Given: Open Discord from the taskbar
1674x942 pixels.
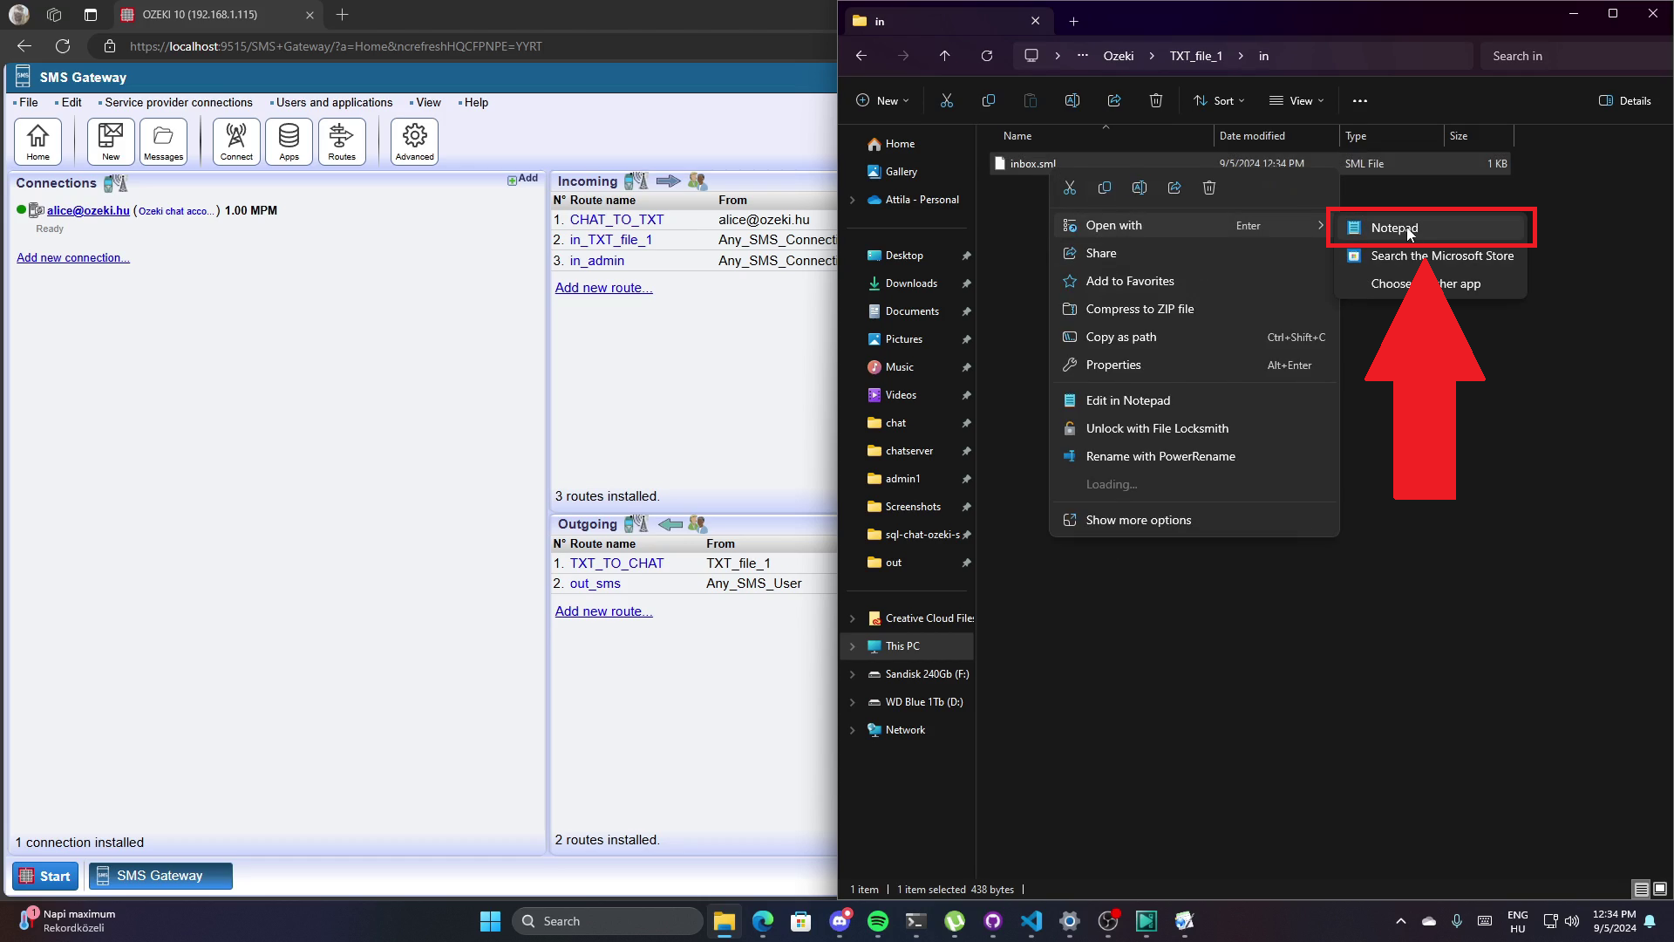Looking at the screenshot, I should click(x=840, y=921).
